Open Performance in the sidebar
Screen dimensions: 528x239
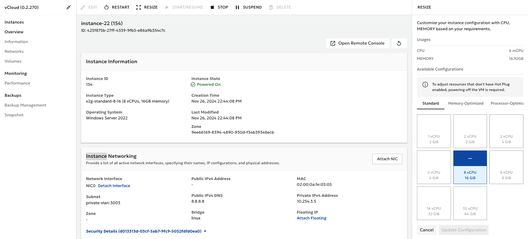click(x=17, y=83)
